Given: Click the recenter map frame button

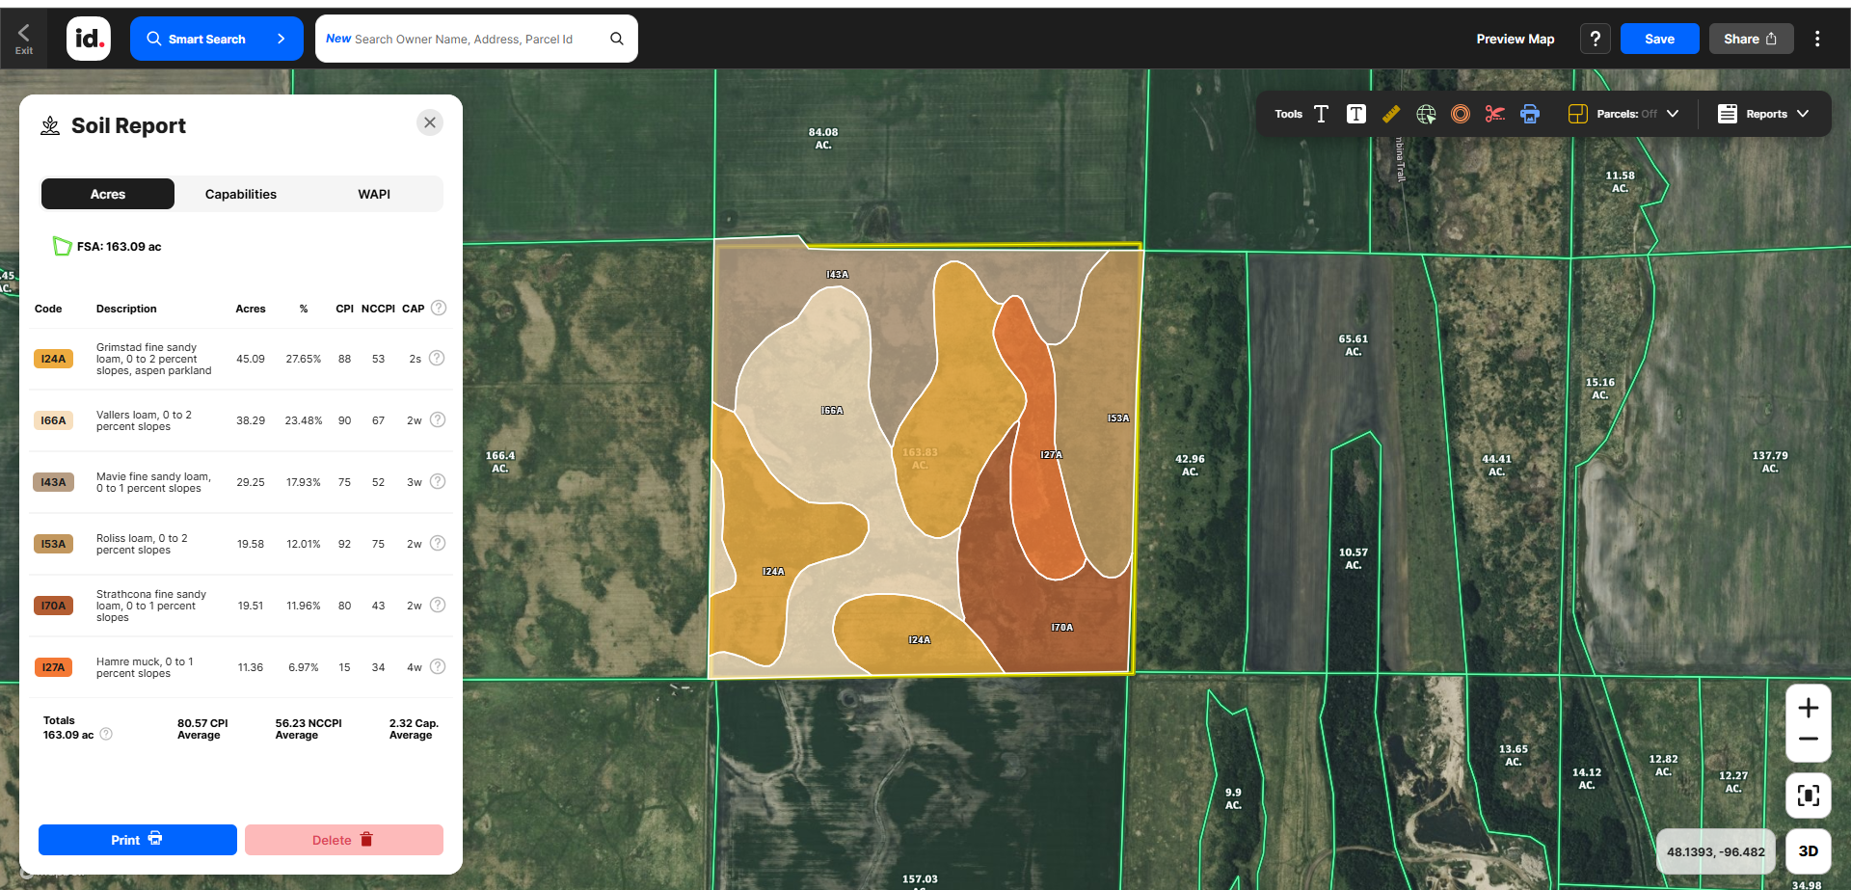Looking at the screenshot, I should point(1808,795).
